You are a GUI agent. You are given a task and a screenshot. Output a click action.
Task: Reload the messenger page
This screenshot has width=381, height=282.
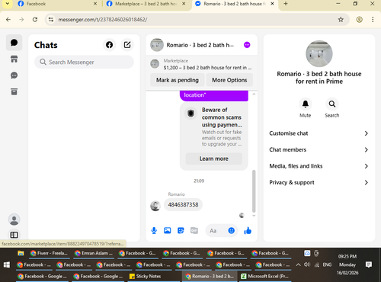coord(35,20)
